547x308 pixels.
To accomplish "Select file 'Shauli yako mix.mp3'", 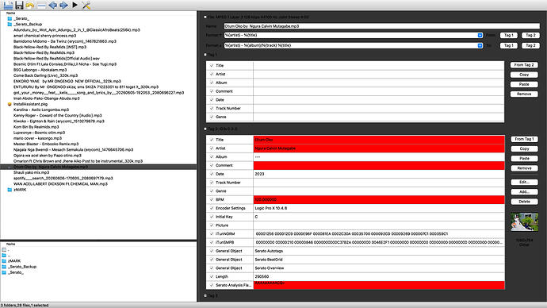I will point(32,172).
